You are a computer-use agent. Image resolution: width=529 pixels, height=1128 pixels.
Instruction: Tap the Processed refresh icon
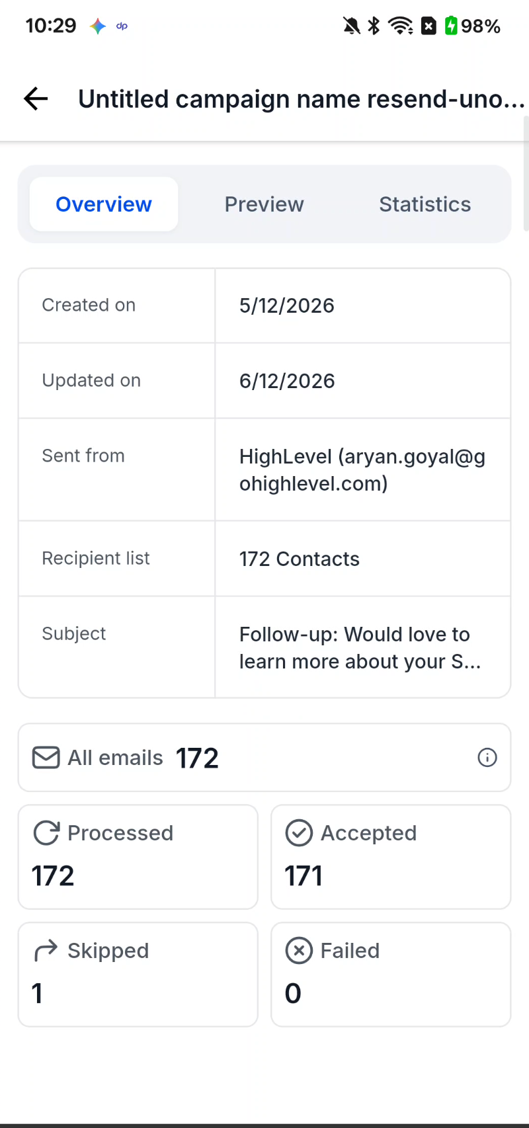point(46,833)
